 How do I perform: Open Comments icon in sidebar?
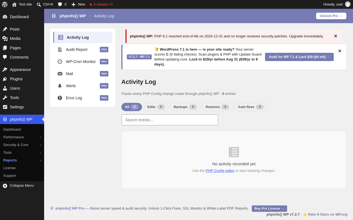[5, 57]
